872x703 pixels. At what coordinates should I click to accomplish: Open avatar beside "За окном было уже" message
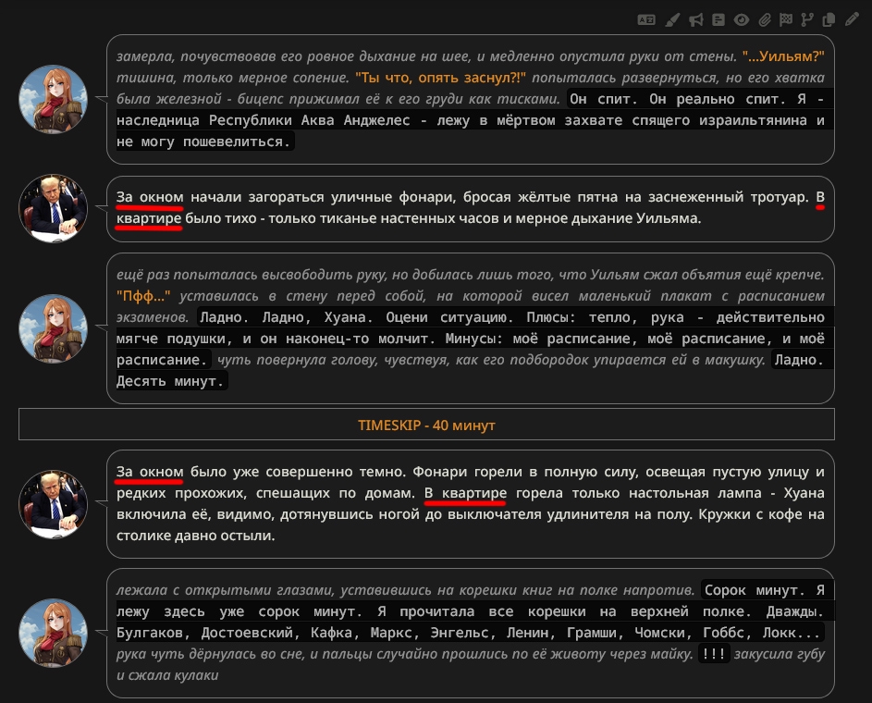[x=54, y=504]
